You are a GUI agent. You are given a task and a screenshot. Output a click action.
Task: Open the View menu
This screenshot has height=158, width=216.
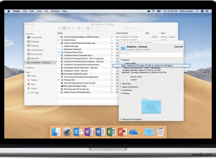click(39, 11)
